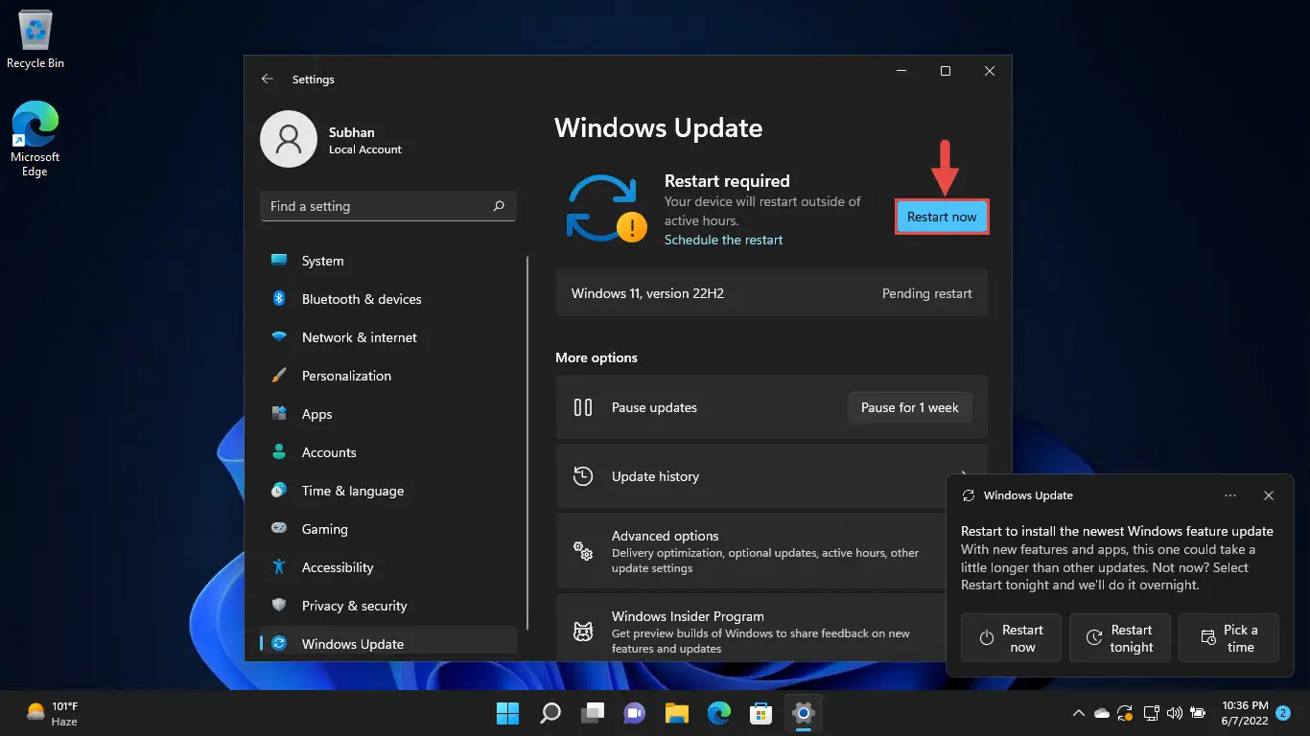Click the Windows Update sync status icon
This screenshot has width=1310, height=736.
click(604, 208)
